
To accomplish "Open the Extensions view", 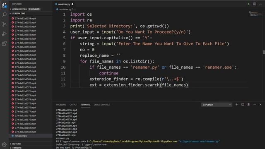I will tap(4, 43).
